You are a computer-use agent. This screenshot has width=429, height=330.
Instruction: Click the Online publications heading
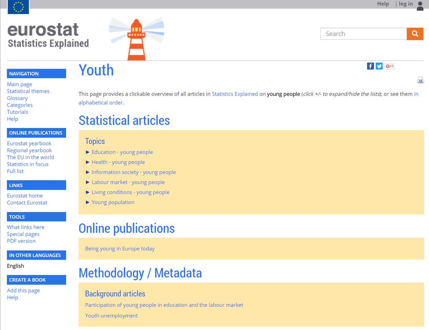click(127, 228)
